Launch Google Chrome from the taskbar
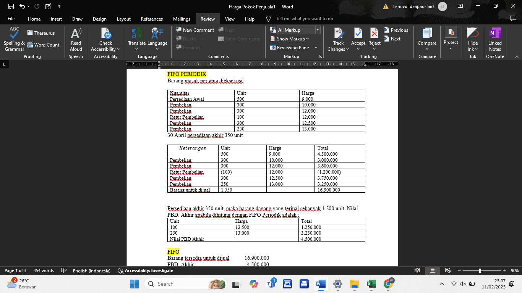 point(388,284)
